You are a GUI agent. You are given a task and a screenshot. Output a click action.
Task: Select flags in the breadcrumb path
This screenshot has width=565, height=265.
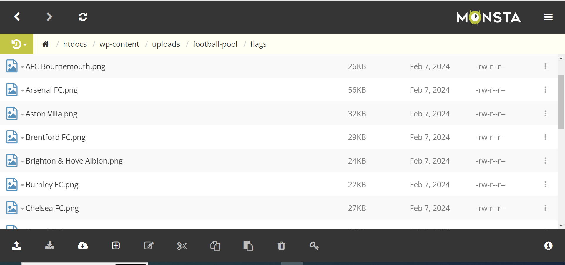[x=258, y=44]
